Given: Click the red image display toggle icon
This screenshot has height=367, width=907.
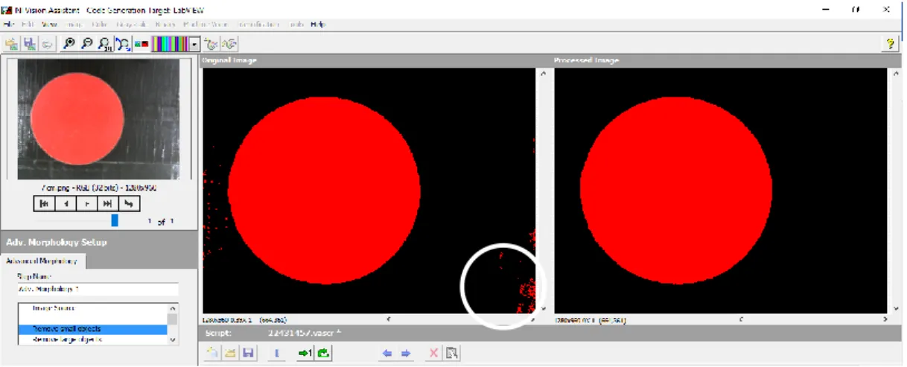Looking at the screenshot, I should pyautogui.click(x=141, y=44).
